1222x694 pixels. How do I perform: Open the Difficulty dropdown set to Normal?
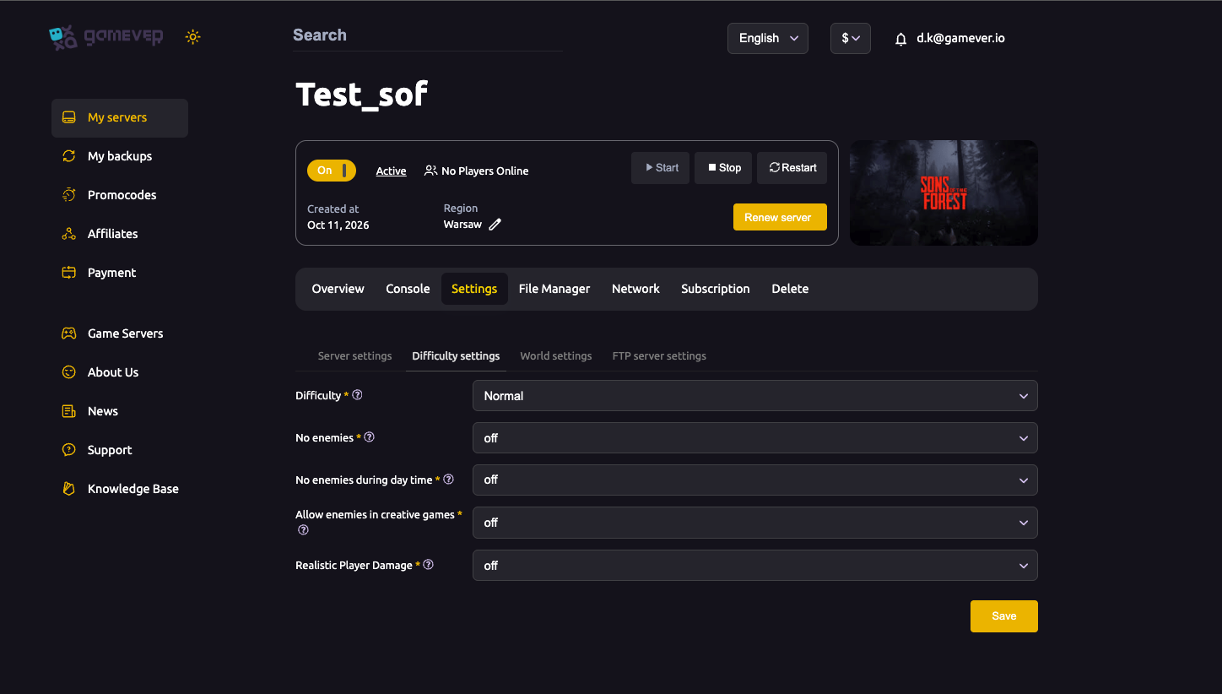tap(754, 396)
